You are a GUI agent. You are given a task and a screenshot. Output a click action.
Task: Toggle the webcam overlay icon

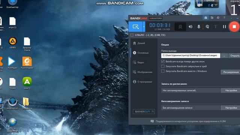[180, 27]
